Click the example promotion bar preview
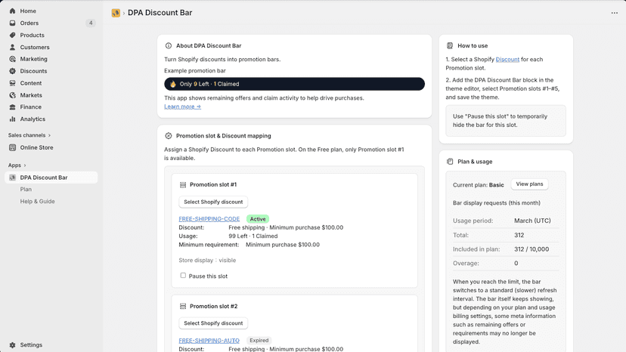626x352 pixels. pyautogui.click(x=294, y=84)
